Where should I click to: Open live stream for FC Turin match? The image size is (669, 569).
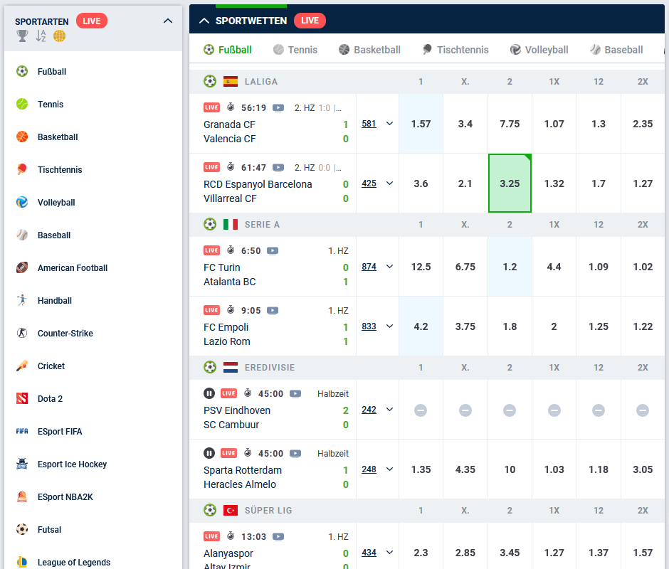point(273,251)
